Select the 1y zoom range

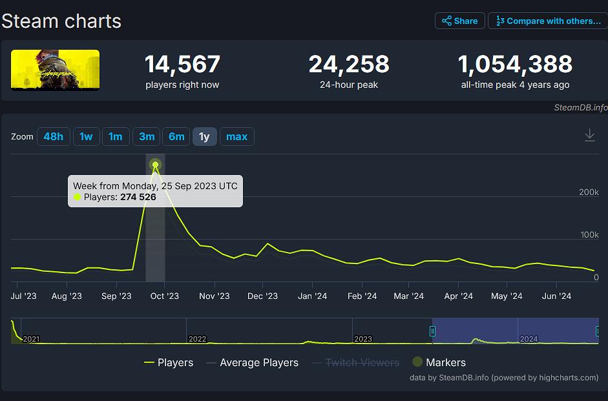[x=204, y=137]
